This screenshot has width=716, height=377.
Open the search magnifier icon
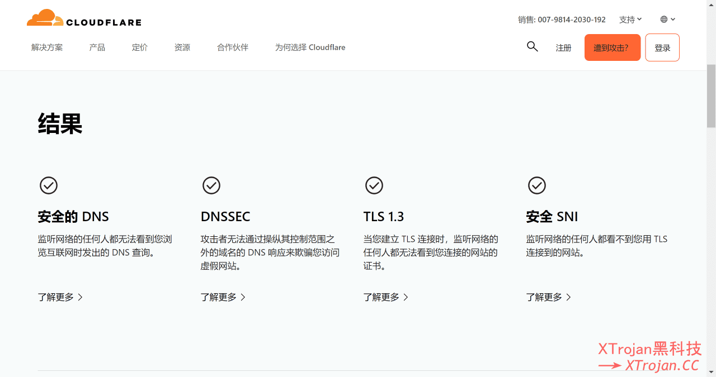click(x=533, y=46)
